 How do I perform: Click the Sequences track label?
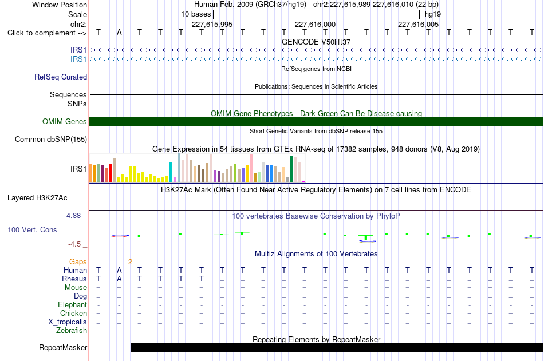click(x=68, y=94)
